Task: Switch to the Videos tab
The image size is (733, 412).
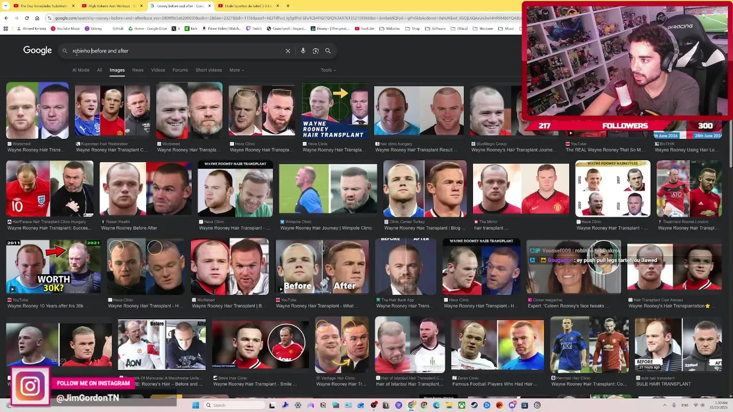Action: (158, 70)
